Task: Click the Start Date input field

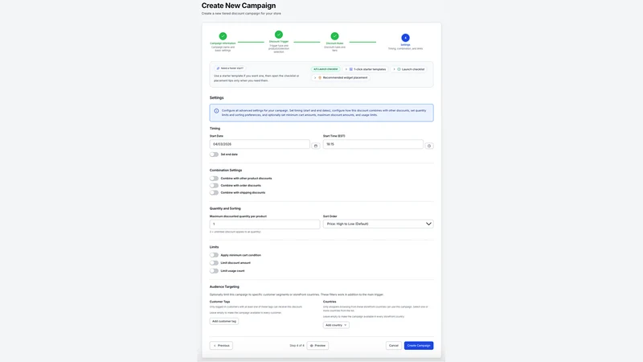Action: click(260, 144)
